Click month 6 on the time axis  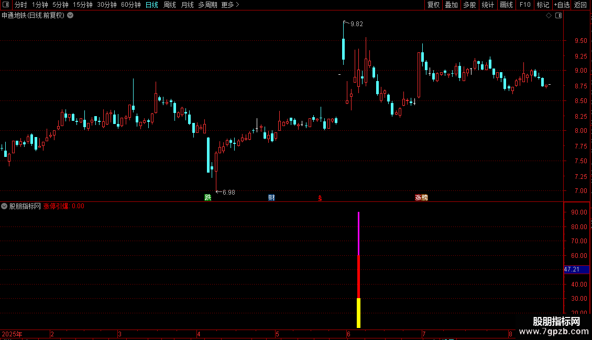[348, 334]
